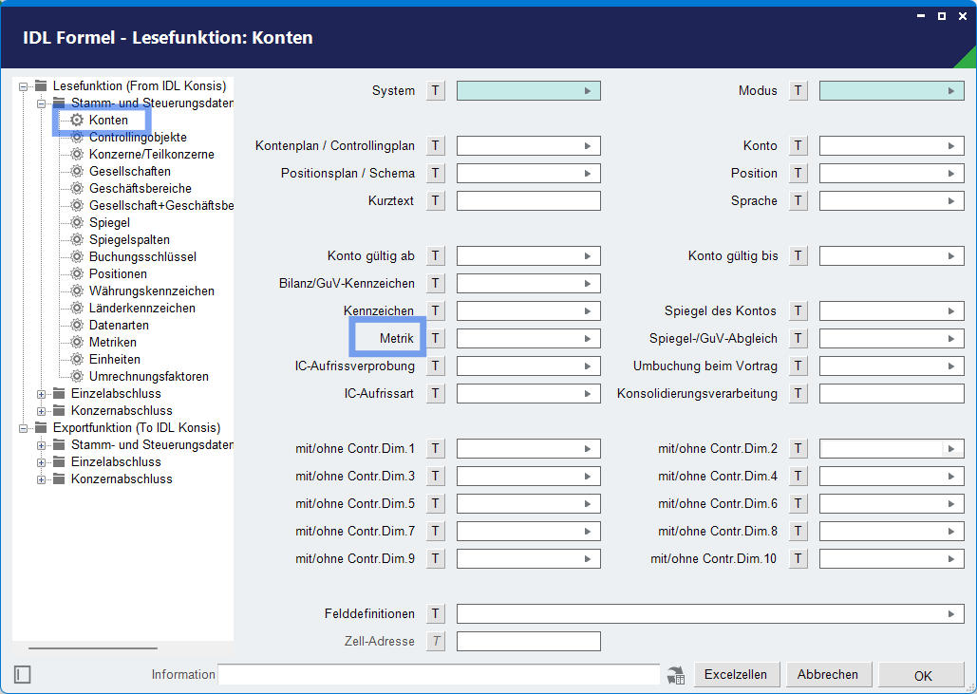Click the gear icon beside Geschäftsbereiche

(77, 188)
